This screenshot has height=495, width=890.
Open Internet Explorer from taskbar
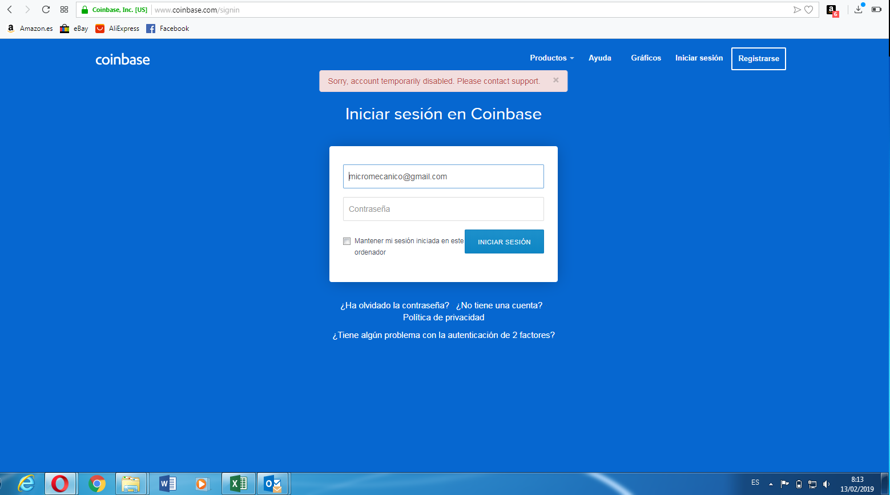point(26,484)
